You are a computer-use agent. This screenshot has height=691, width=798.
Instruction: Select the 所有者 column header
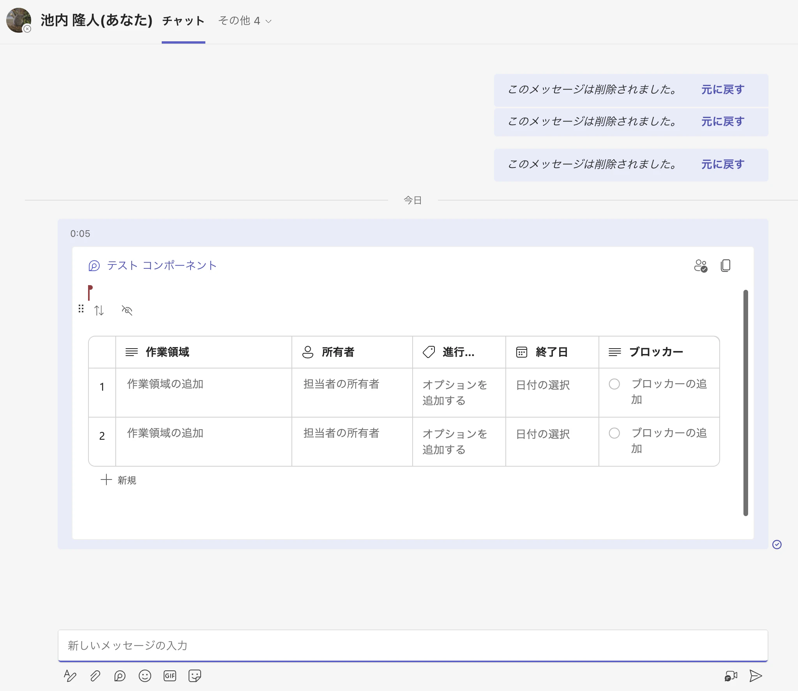pos(352,352)
